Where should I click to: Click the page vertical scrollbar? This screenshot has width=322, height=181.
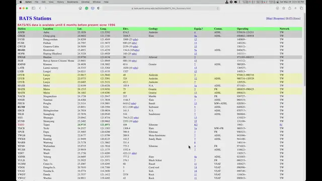(x=304, y=49)
